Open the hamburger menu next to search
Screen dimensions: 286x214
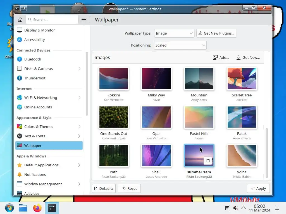84,20
